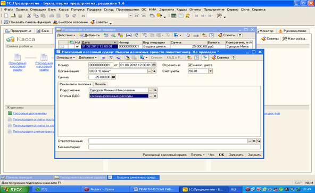Click into the Комментарий field
Screen dimensions: 315x193
[175, 147]
